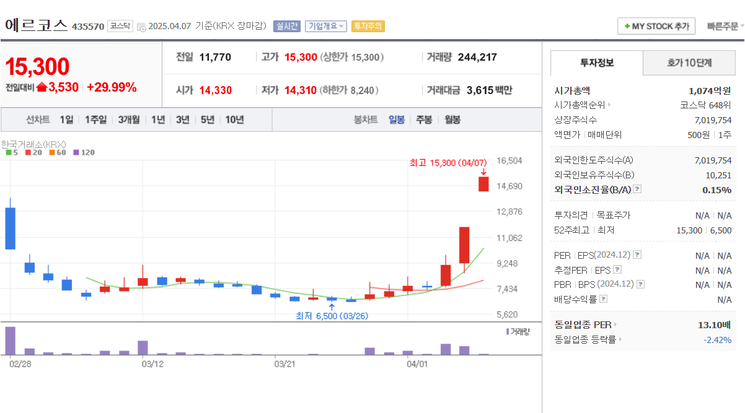Click the +29.99% change rate
This screenshot has height=413, width=745.
(x=112, y=87)
